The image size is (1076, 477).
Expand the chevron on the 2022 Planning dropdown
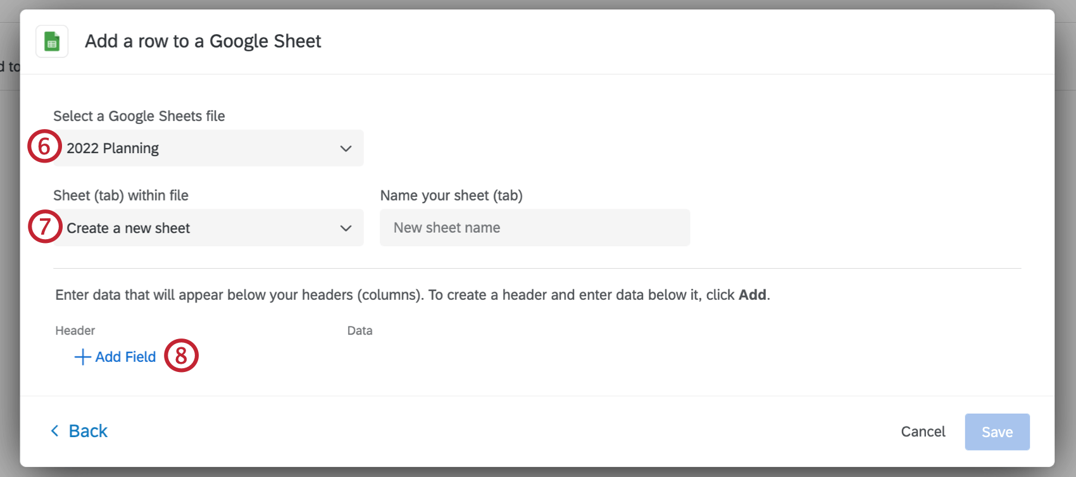pos(346,149)
